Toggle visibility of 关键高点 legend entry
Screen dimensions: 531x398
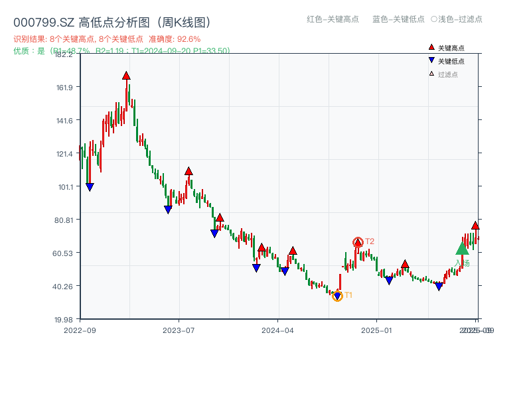tap(450, 47)
